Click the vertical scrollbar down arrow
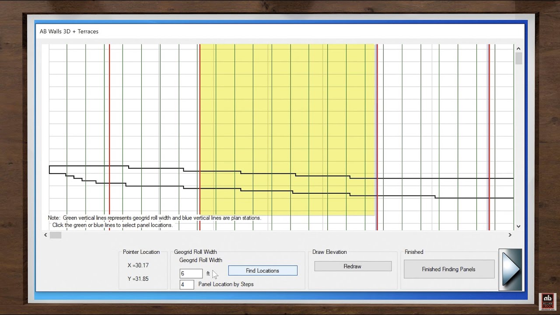The image size is (560, 315). [x=518, y=227]
